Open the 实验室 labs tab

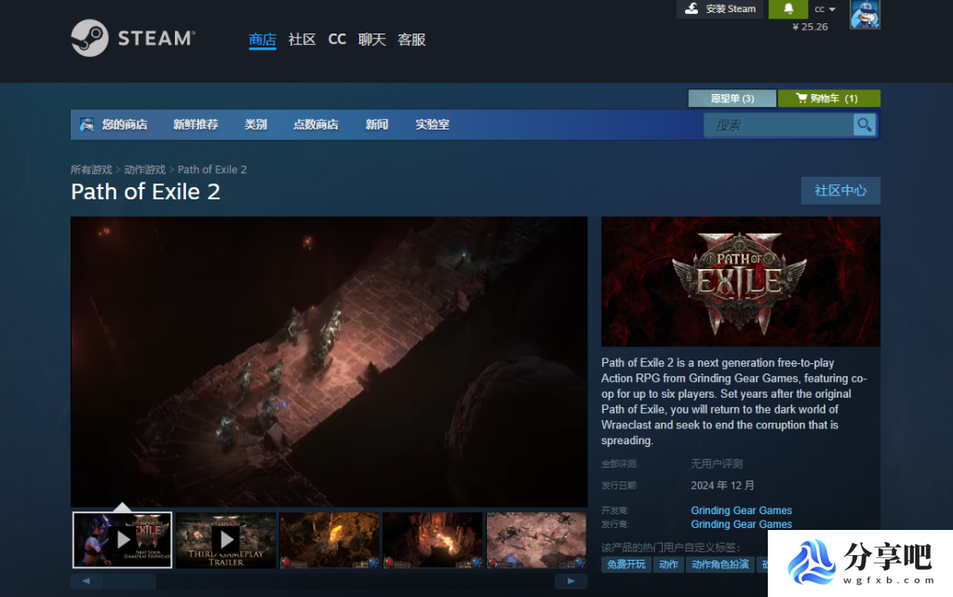pos(432,125)
